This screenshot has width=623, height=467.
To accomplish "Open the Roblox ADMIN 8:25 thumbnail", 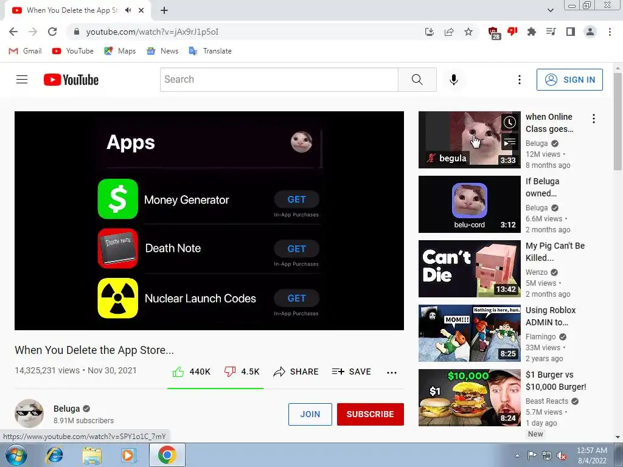I will 469,333.
